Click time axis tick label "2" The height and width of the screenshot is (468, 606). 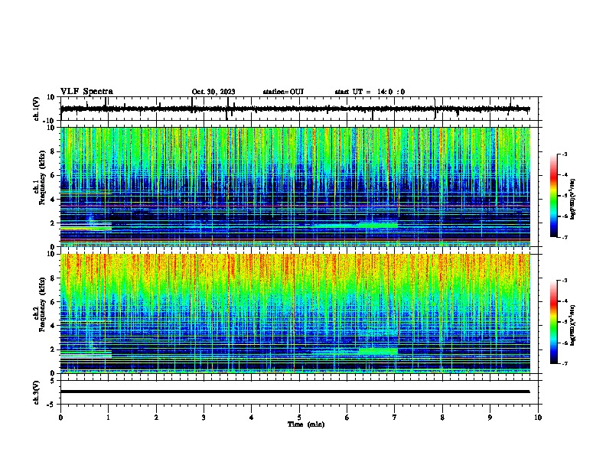point(156,418)
